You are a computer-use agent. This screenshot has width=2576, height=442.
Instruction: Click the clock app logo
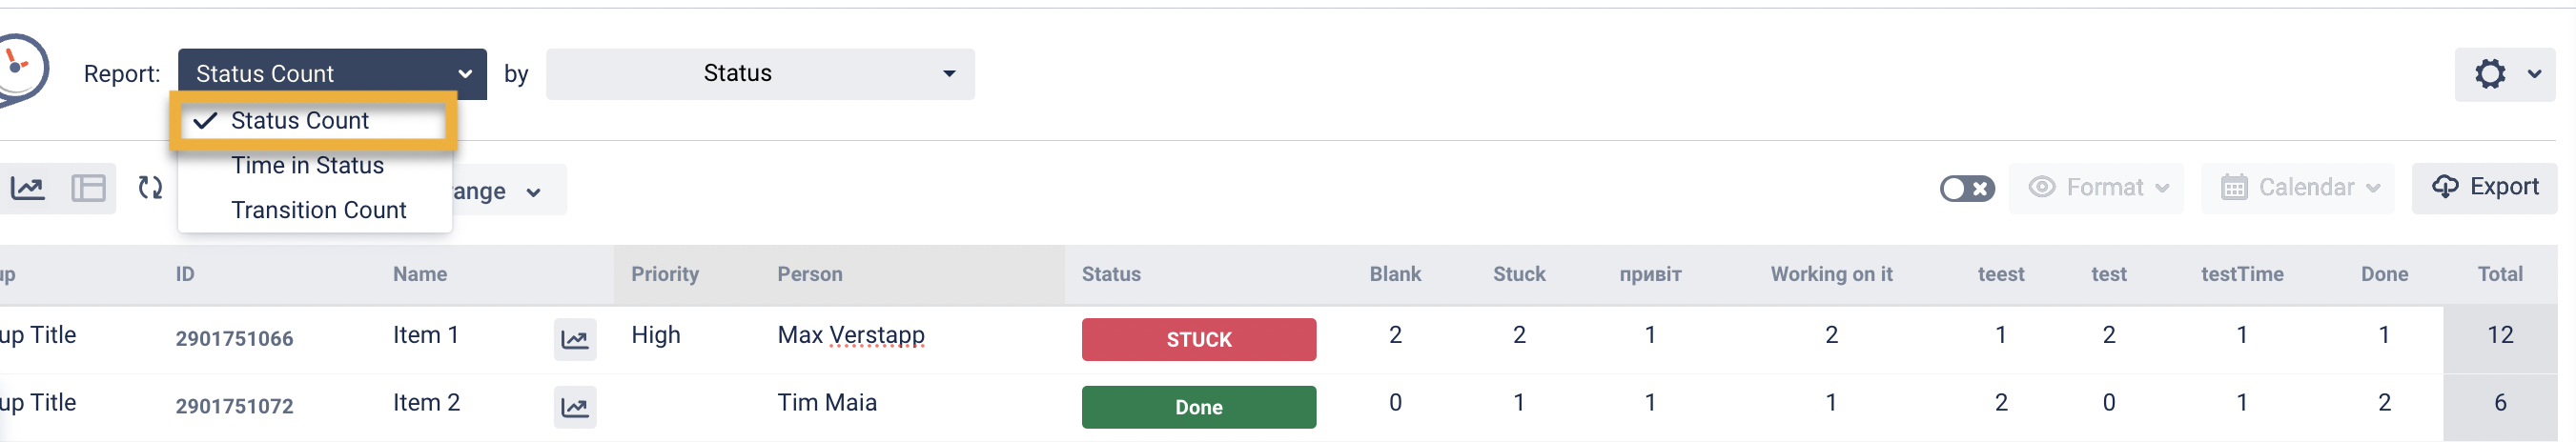(18, 68)
